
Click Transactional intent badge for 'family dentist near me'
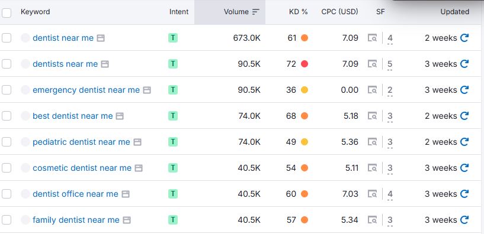click(x=173, y=220)
